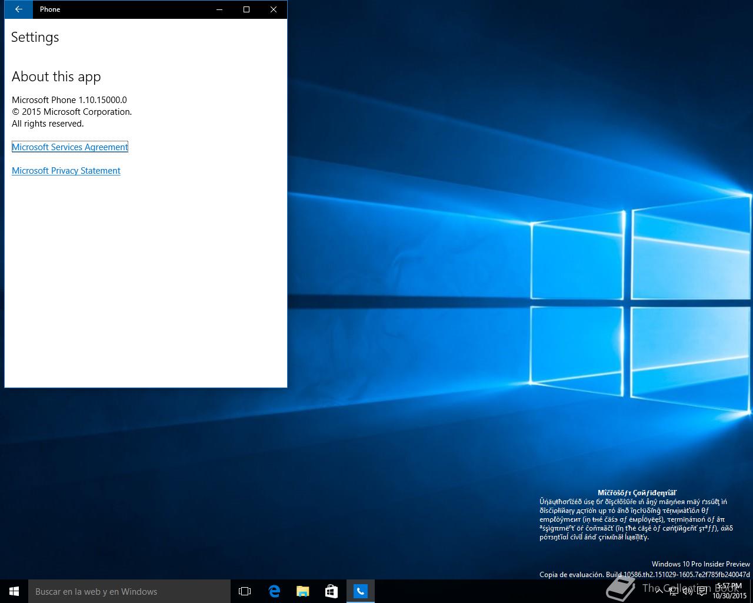Image resolution: width=753 pixels, height=603 pixels.
Task: Click the '© 2015 Microsoft Corporation.' text
Action: tap(72, 112)
